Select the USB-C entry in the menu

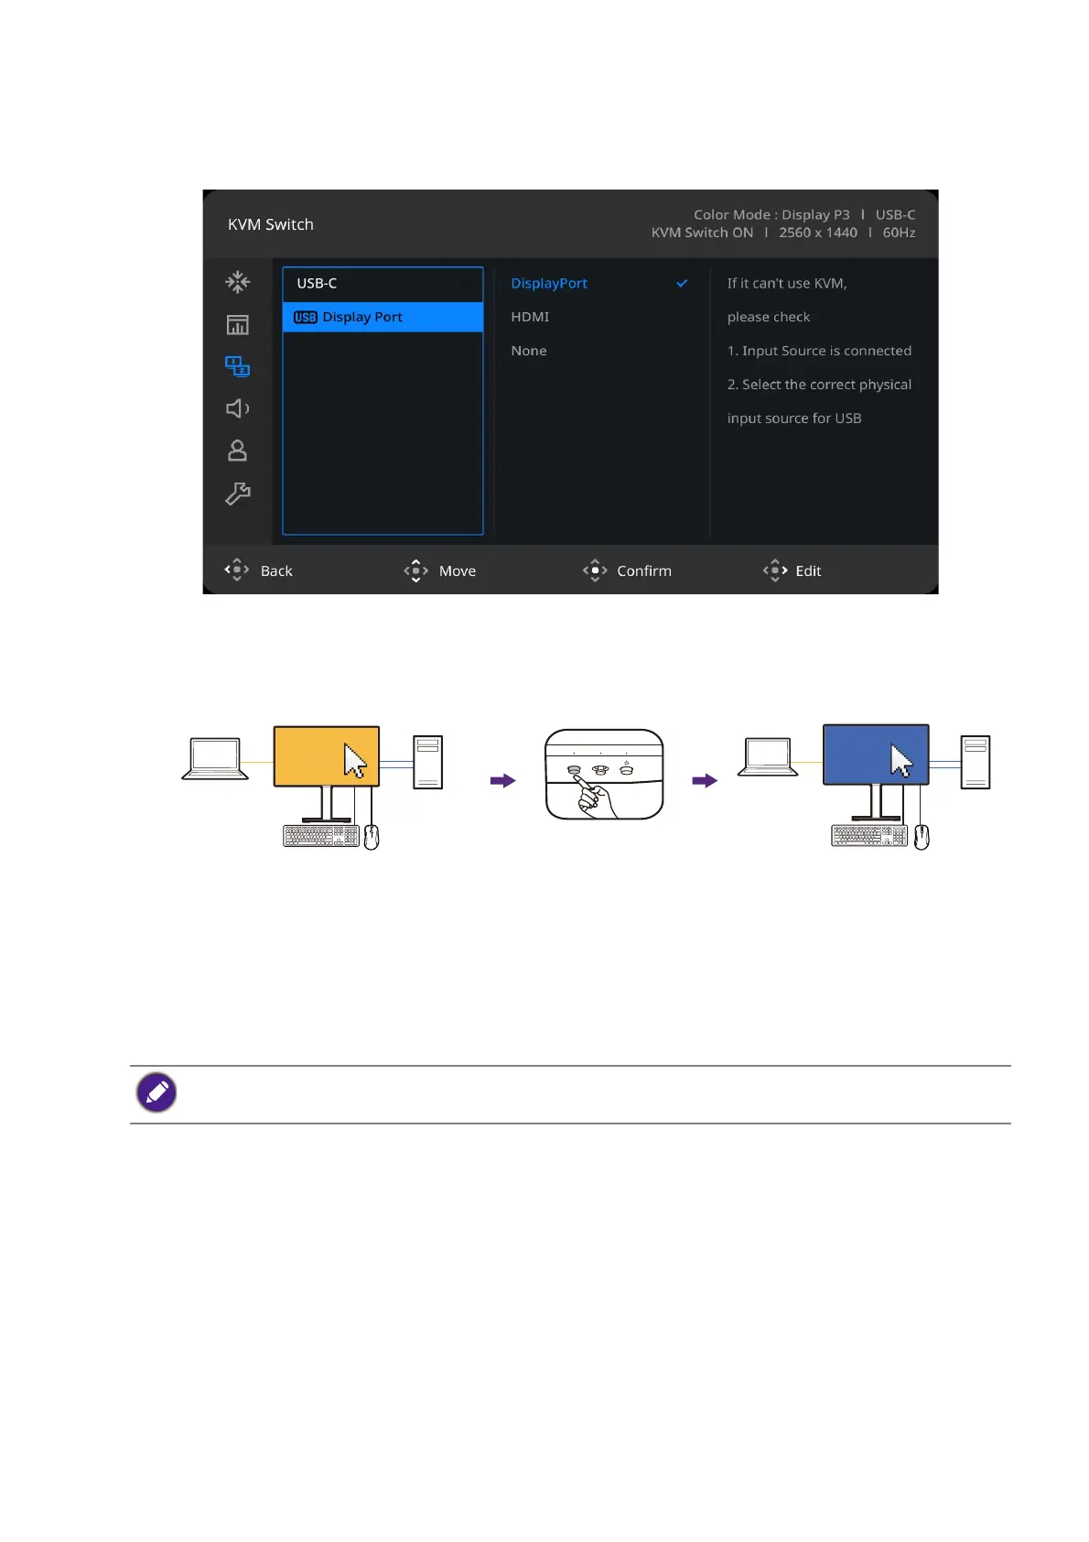(382, 284)
